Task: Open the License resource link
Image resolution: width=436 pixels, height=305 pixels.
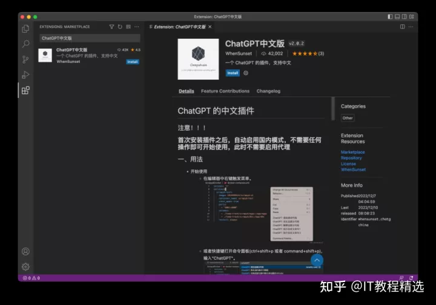Action: point(348,163)
